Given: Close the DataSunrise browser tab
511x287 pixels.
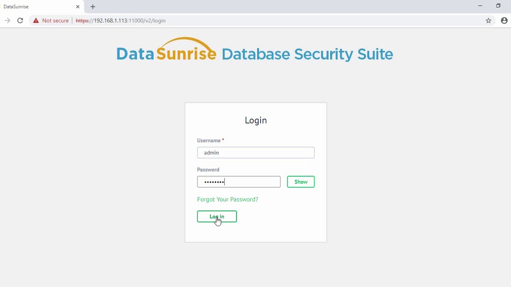Looking at the screenshot, I should (x=78, y=7).
